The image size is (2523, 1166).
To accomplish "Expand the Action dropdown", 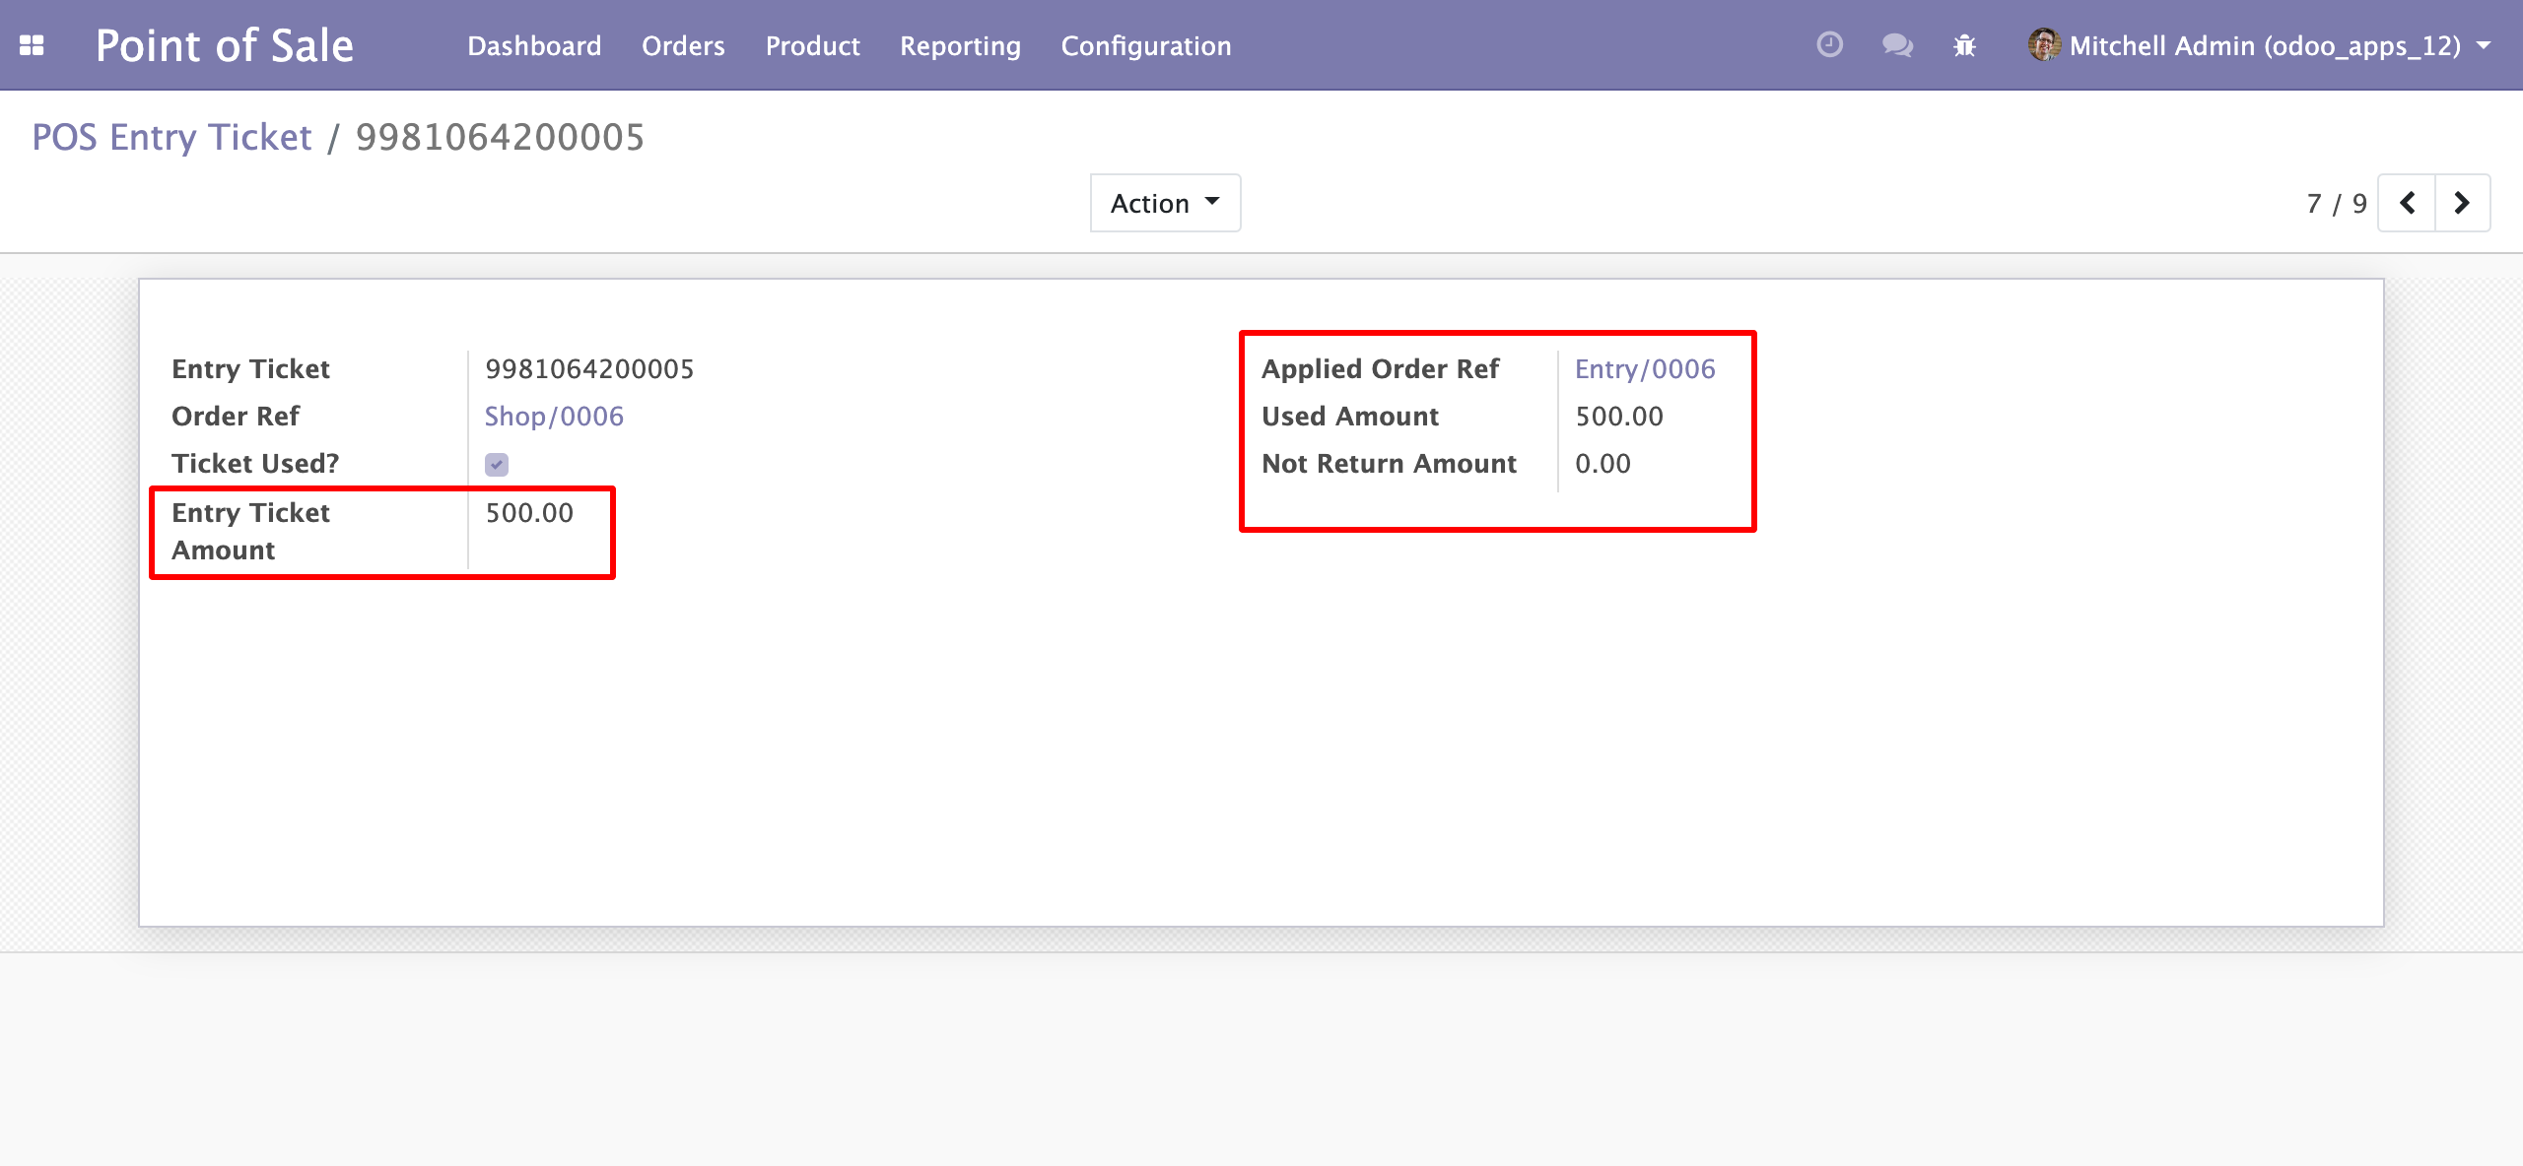I will tap(1165, 203).
